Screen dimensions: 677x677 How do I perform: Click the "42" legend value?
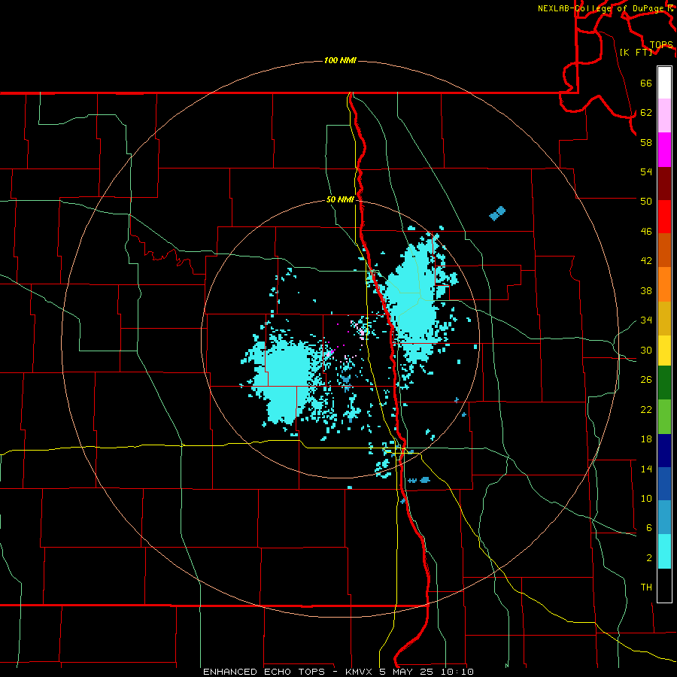coord(646,260)
